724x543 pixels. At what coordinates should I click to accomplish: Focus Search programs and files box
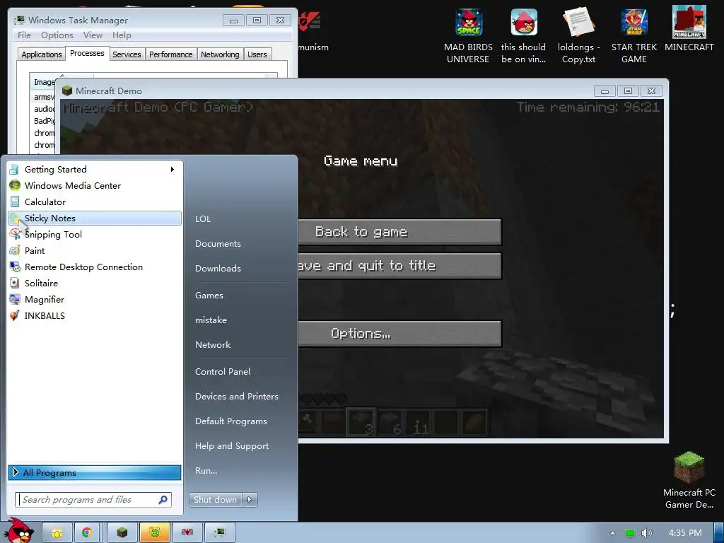93,500
